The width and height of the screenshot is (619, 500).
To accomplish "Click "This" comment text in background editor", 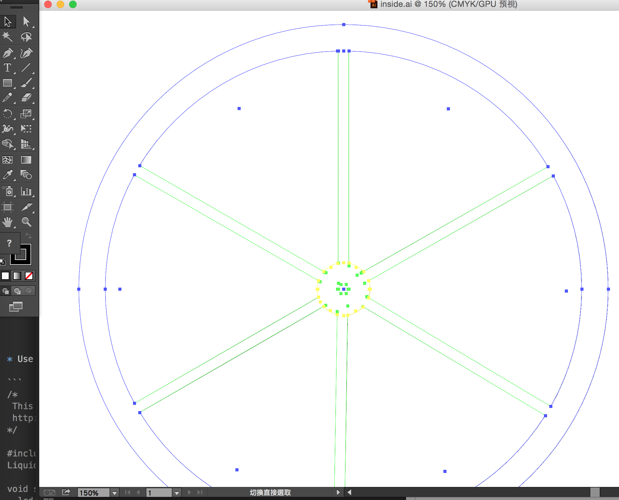I will click(22, 406).
